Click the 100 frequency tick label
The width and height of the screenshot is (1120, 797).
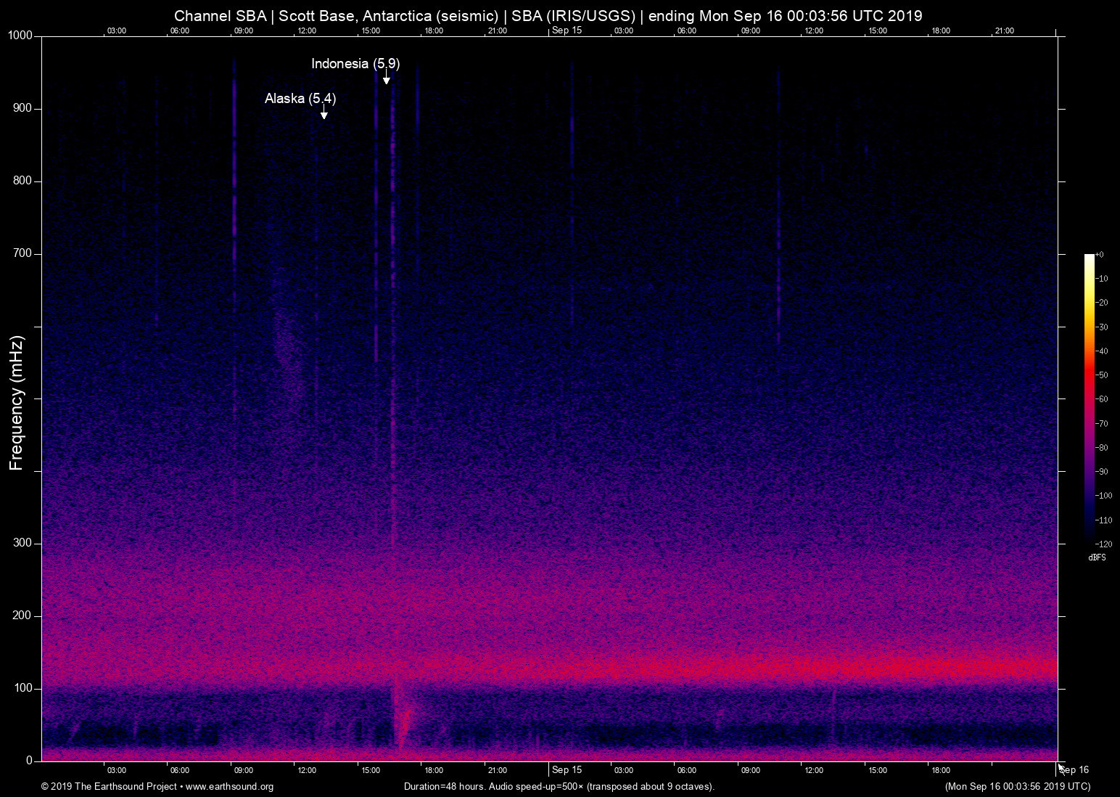tap(23, 688)
